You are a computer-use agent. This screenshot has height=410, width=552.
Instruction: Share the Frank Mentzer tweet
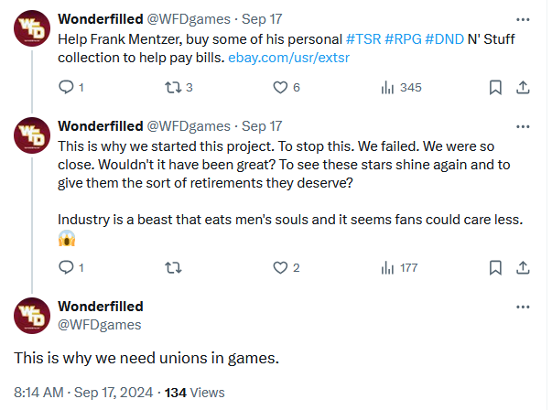click(523, 88)
